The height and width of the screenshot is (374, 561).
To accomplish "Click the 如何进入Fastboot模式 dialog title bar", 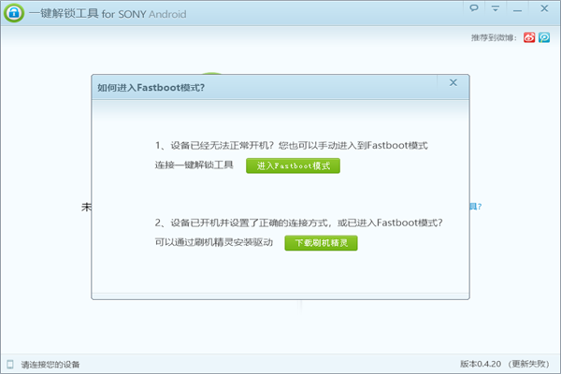I will tap(234, 87).
